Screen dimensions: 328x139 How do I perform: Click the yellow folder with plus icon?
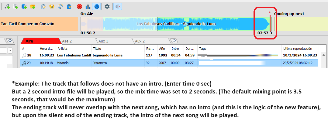coord(33,6)
